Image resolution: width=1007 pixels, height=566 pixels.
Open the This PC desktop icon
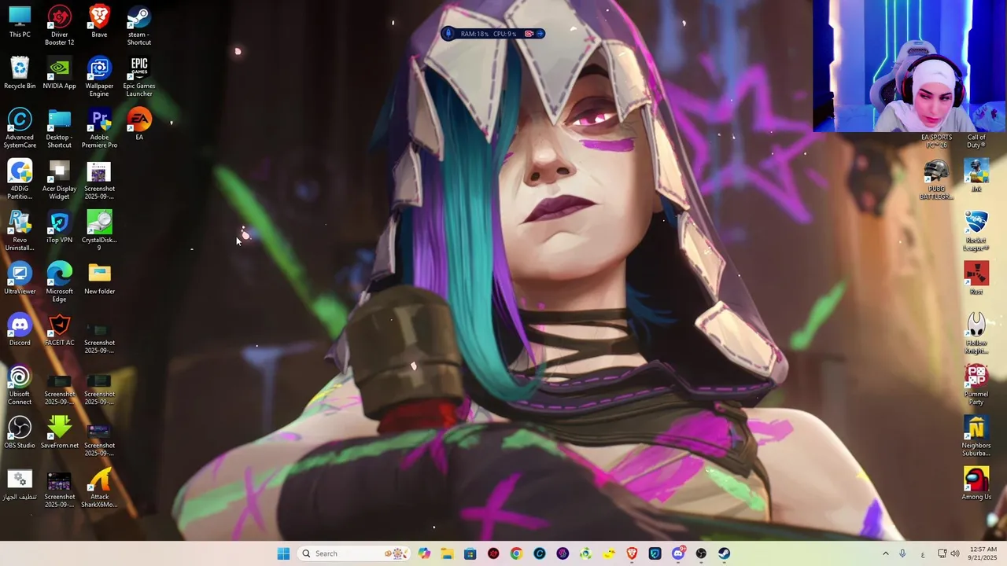(20, 22)
